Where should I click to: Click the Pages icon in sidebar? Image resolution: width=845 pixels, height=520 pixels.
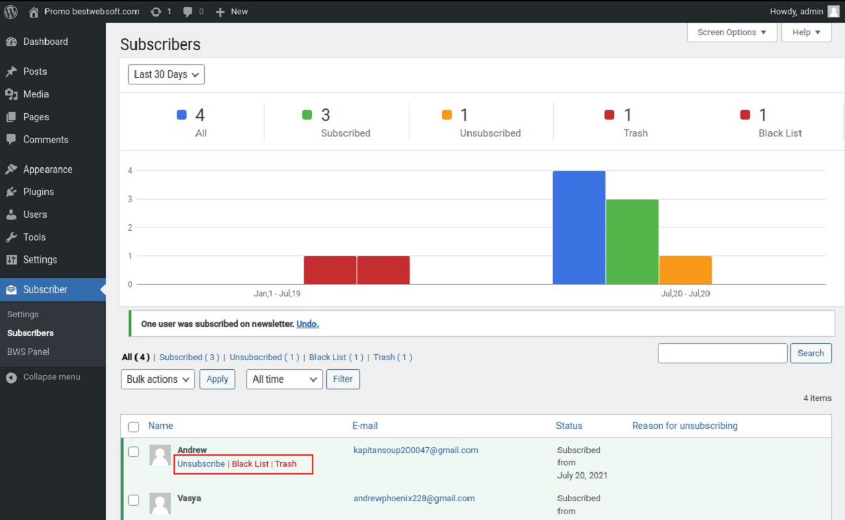coord(11,117)
